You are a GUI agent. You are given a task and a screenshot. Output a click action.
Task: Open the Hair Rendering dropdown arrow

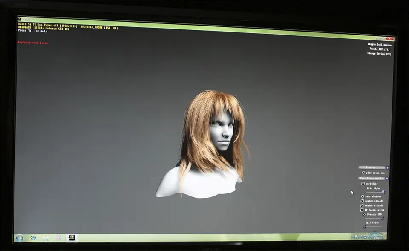tap(387, 178)
